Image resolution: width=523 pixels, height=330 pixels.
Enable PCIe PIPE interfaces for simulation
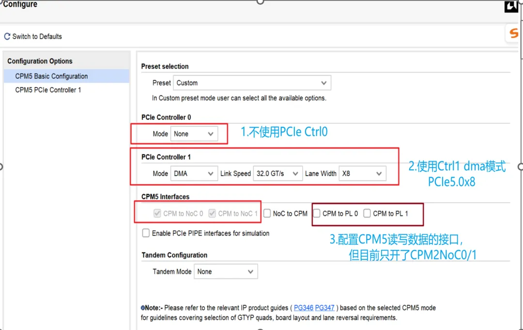(x=146, y=233)
